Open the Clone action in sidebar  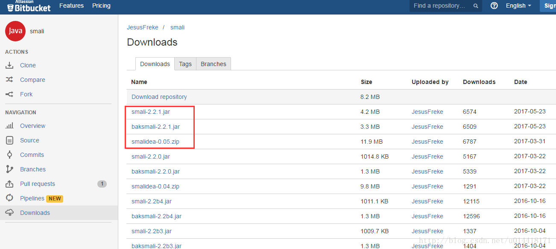click(x=28, y=65)
